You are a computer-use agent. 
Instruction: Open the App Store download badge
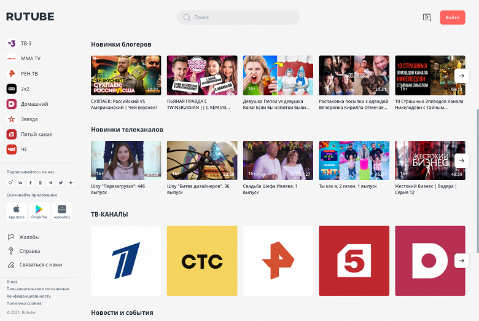(x=17, y=212)
